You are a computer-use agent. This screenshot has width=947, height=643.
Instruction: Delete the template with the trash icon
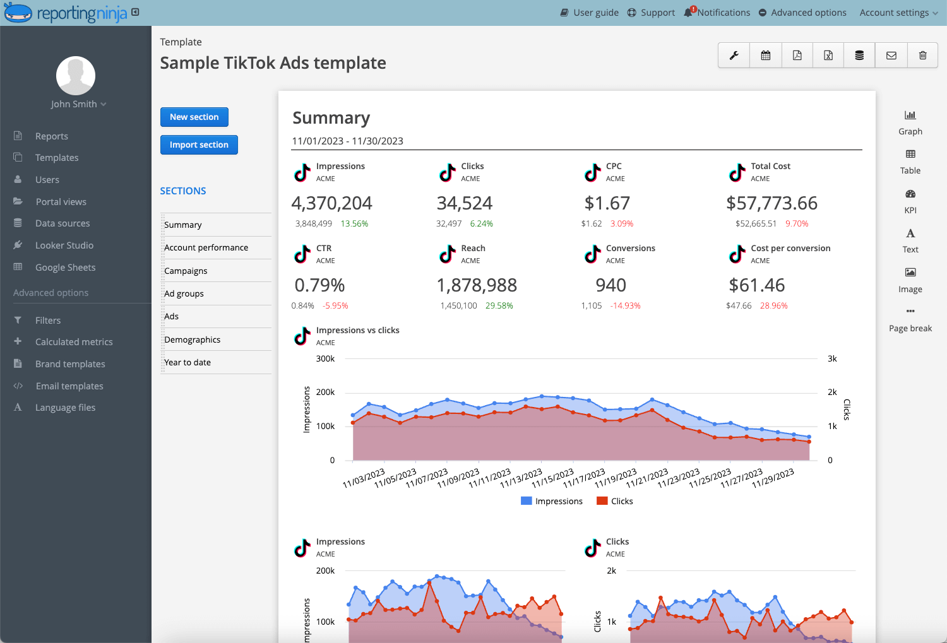[922, 55]
